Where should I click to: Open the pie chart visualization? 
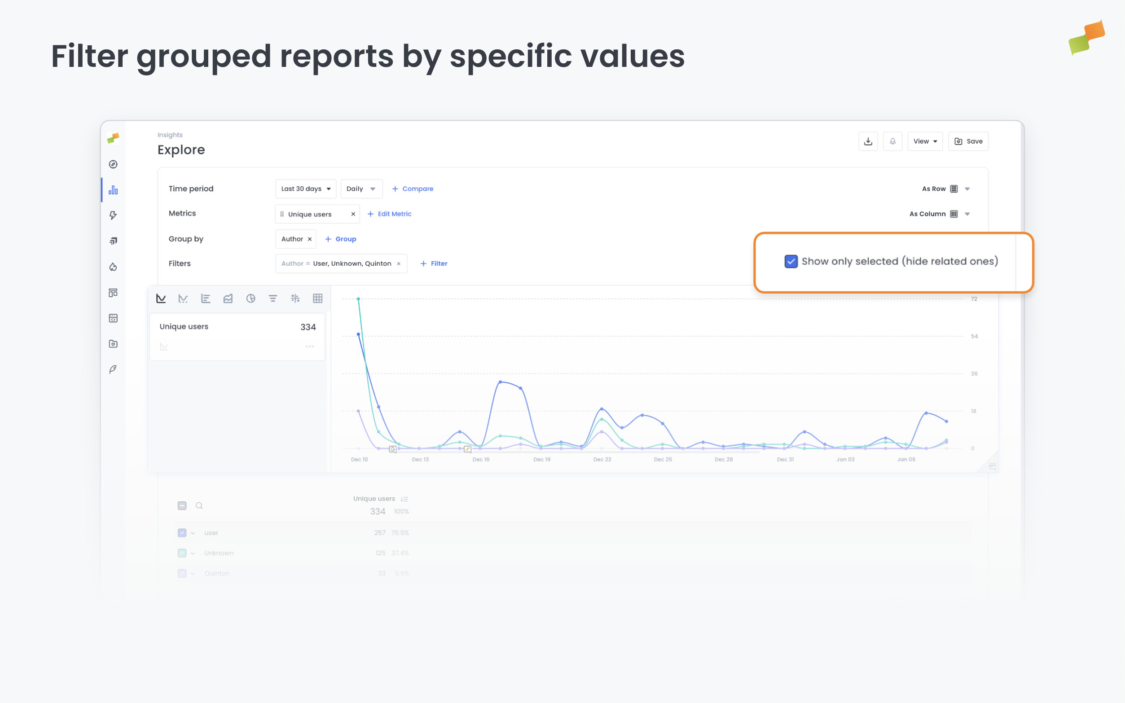(250, 298)
